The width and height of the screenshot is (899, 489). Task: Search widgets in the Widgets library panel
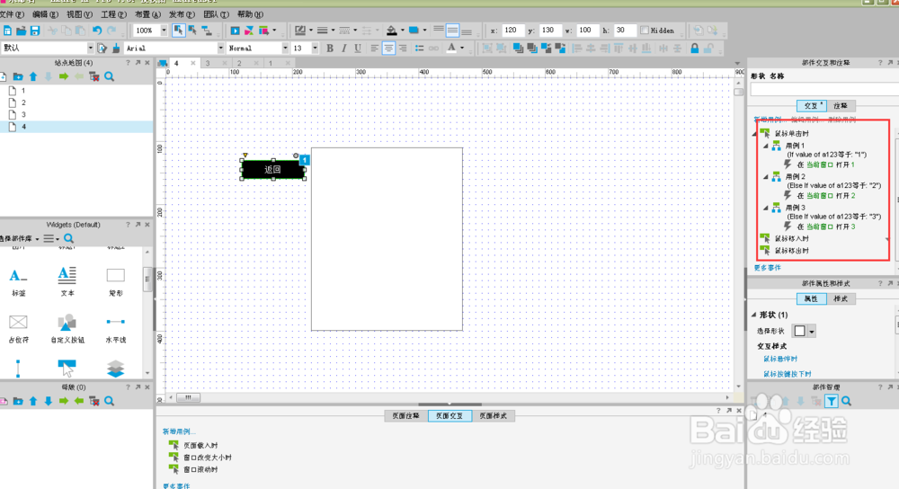(69, 238)
